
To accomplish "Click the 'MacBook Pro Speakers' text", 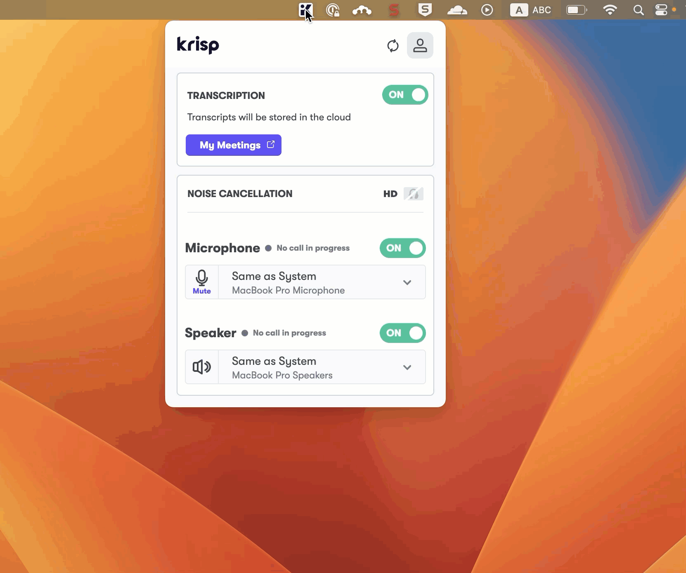I will 282,375.
